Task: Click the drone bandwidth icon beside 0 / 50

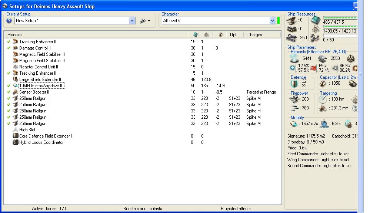Action: coord(315,38)
